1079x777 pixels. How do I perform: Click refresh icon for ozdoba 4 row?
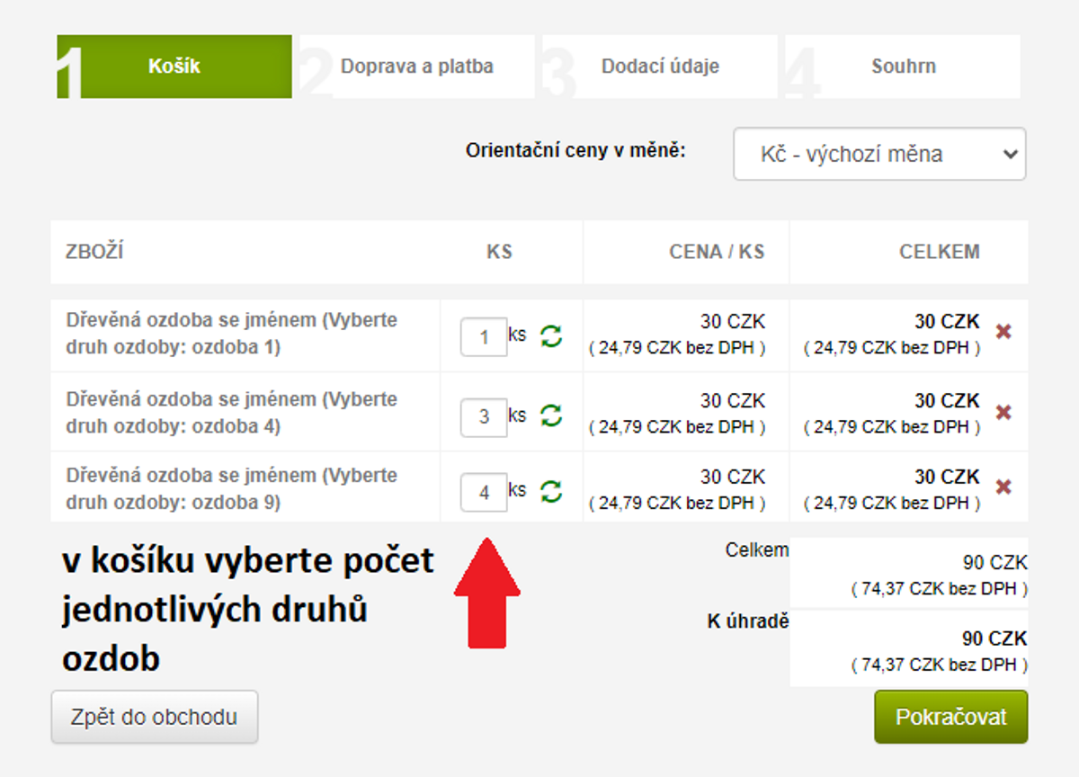[x=550, y=415]
